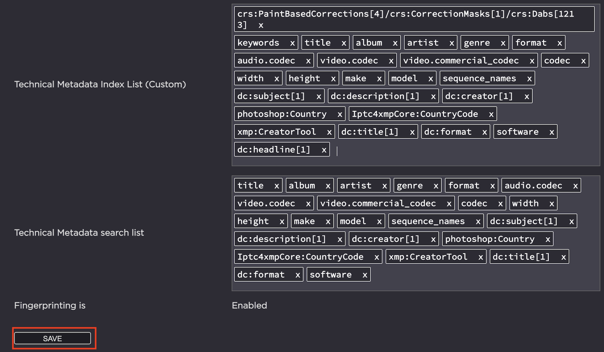Remove software tag from search list
Image resolution: width=604 pixels, height=352 pixels.
coord(365,275)
